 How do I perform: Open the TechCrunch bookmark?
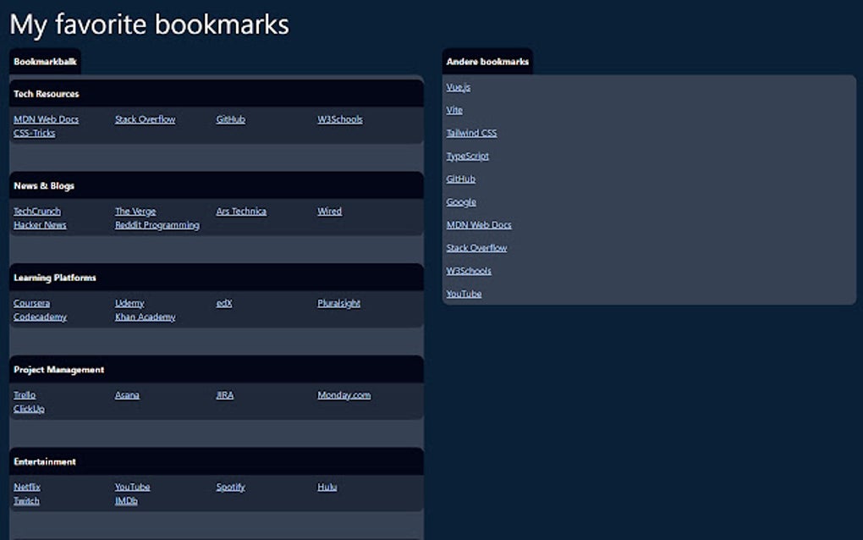pos(37,212)
